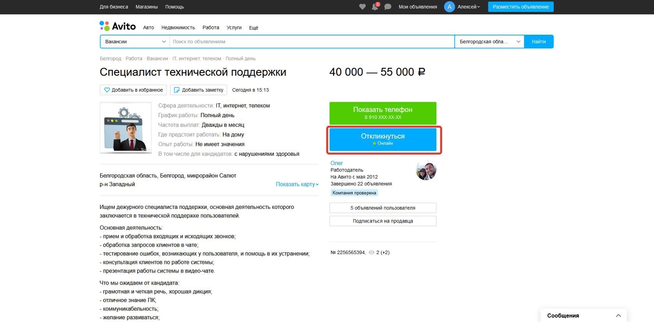
Task: Click the Avito logo
Action: [118, 26]
